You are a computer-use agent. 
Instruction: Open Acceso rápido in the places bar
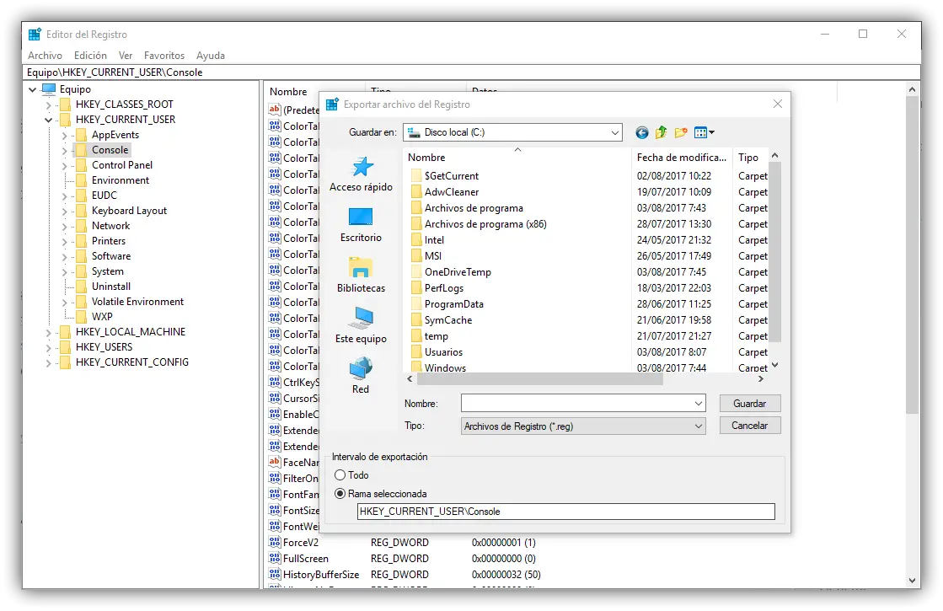[x=361, y=174]
